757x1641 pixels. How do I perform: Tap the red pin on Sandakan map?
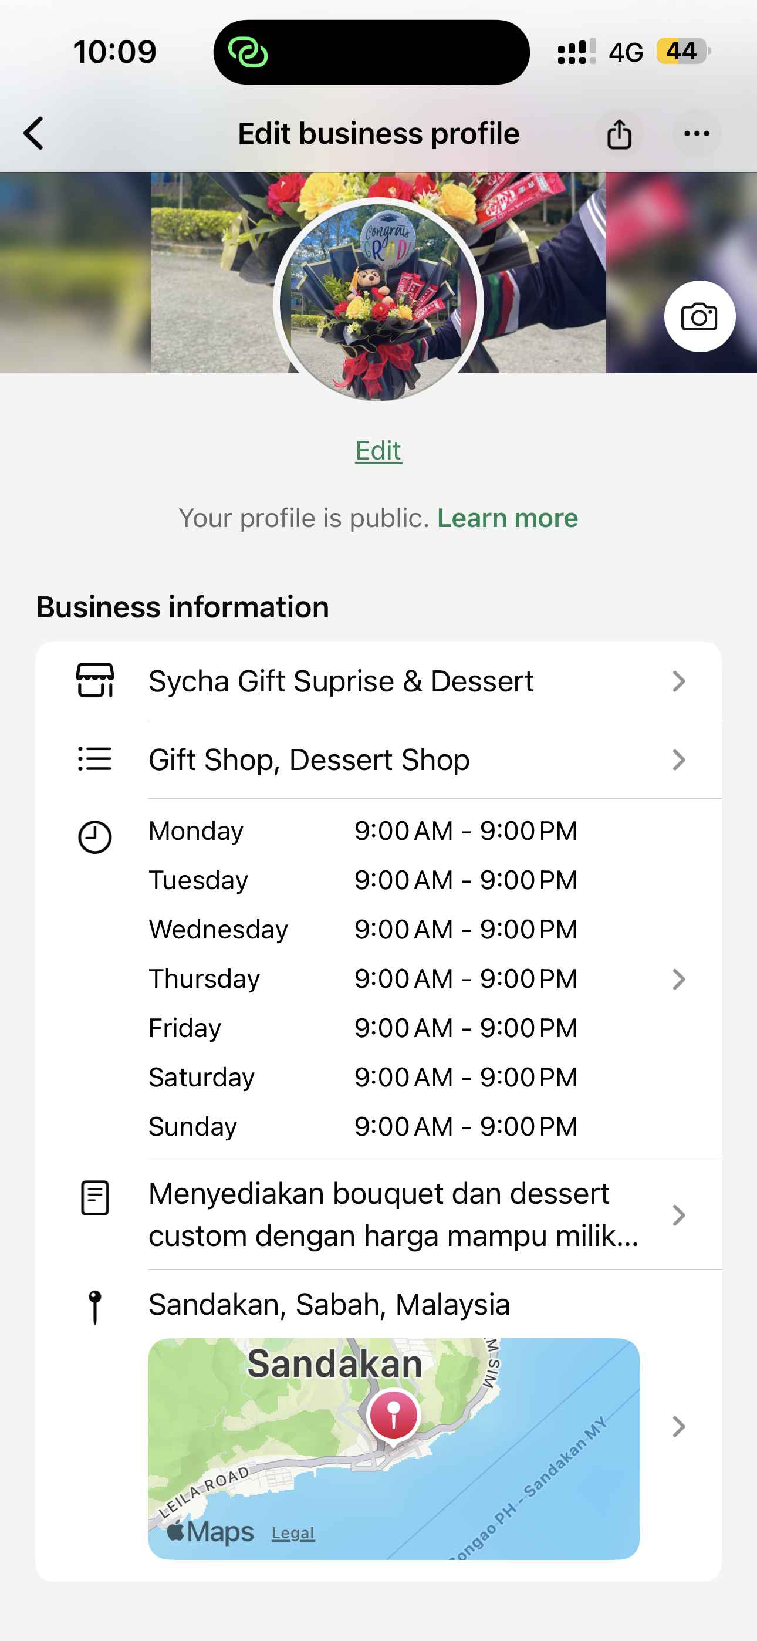(394, 1416)
